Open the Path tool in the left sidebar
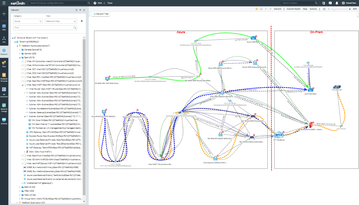 click(x=4, y=64)
